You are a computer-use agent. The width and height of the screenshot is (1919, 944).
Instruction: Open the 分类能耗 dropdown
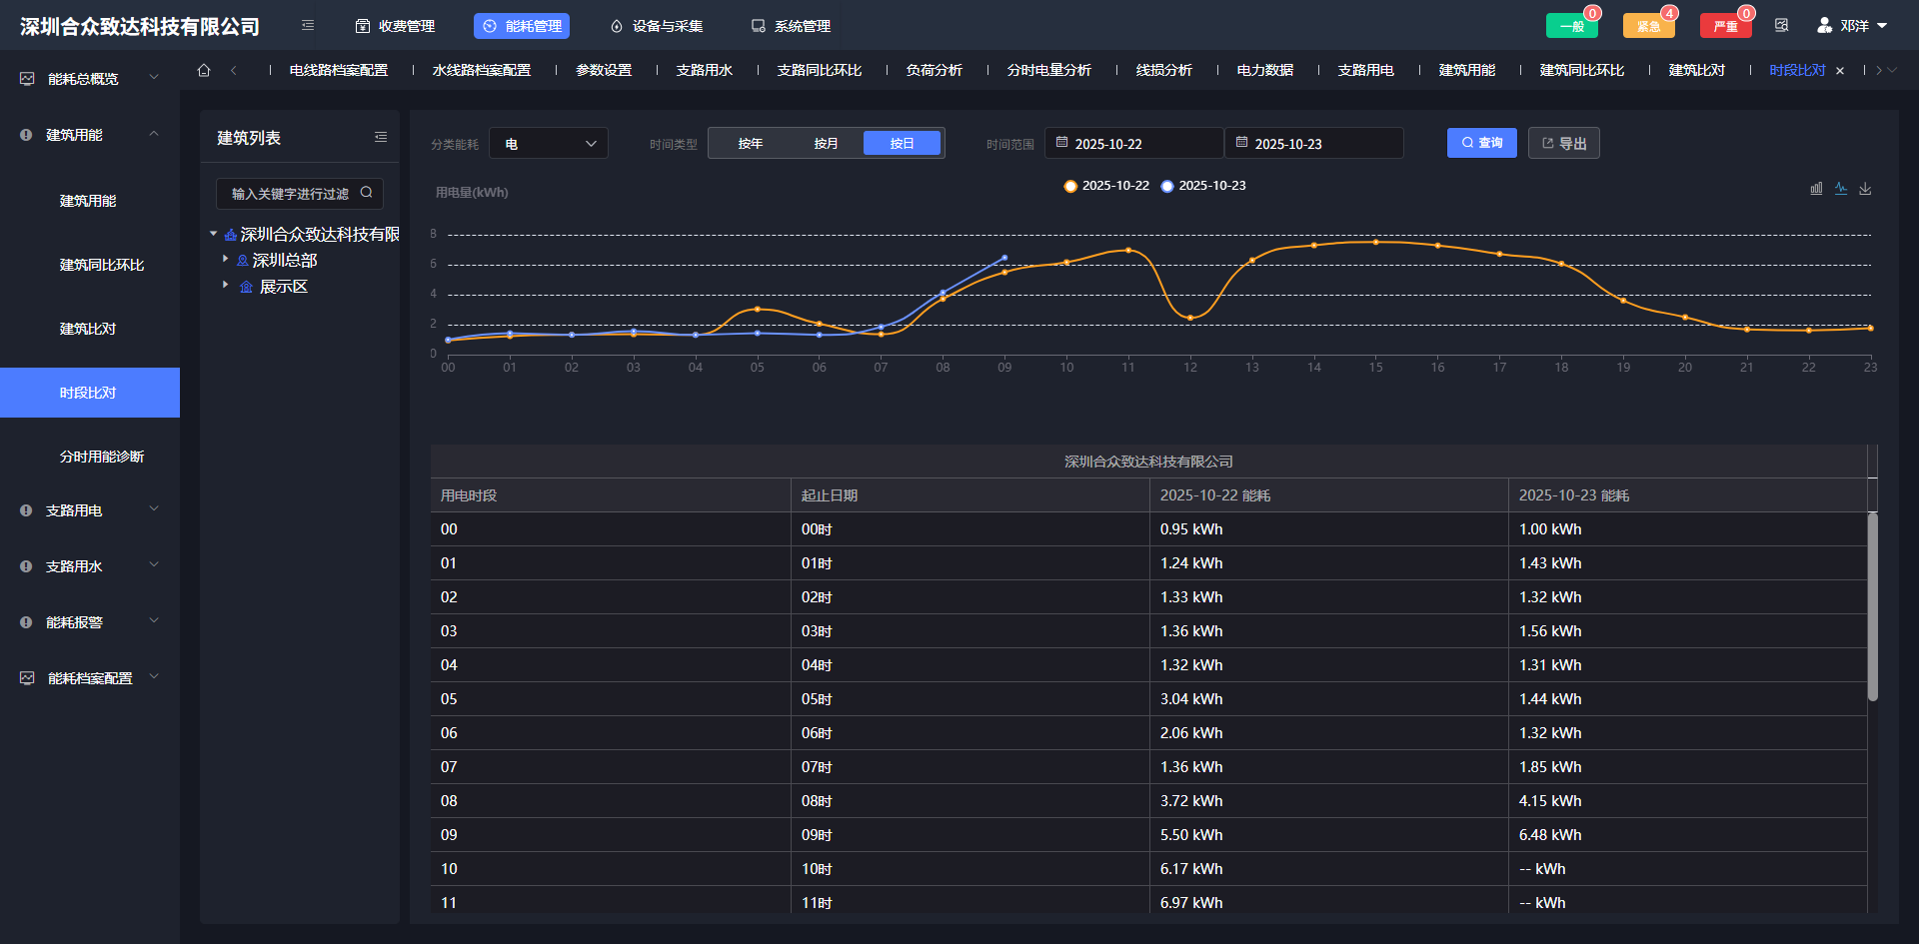click(549, 144)
